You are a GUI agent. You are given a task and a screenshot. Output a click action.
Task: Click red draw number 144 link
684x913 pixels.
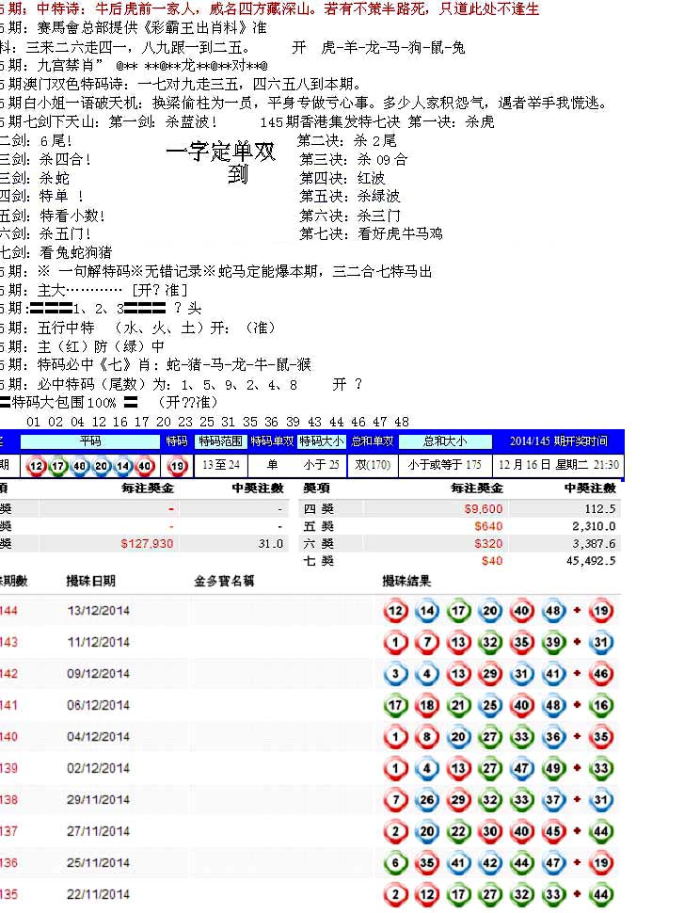tap(8, 611)
